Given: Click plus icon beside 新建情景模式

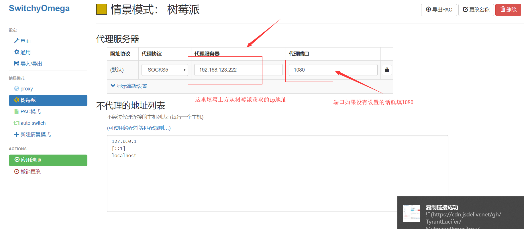Looking at the screenshot, I should 17,135.
